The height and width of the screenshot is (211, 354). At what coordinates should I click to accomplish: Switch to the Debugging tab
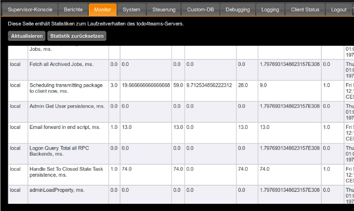[238, 10]
